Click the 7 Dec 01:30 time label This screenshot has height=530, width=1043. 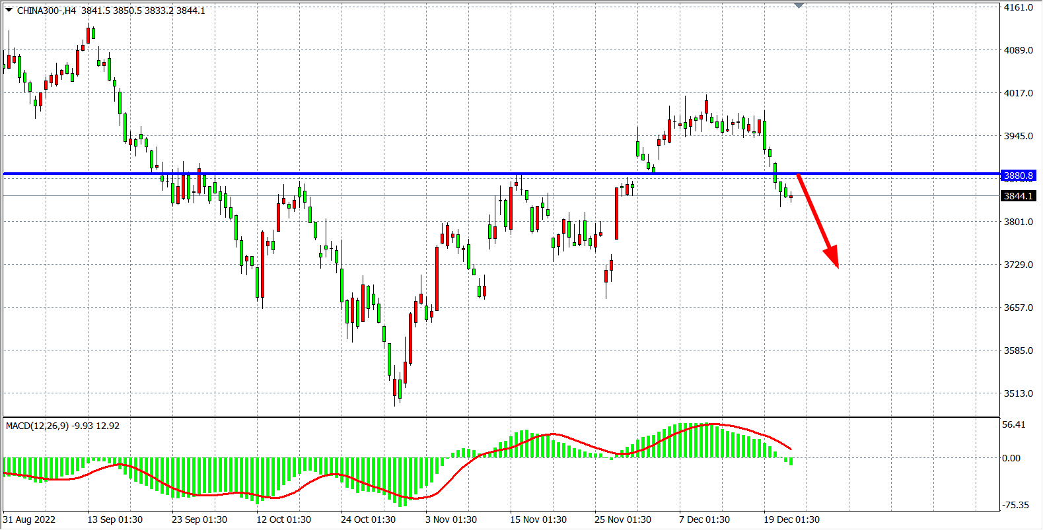[704, 519]
